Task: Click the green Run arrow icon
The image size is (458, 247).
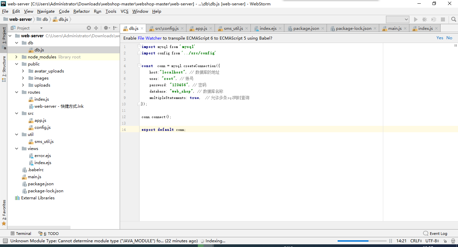Action: pyautogui.click(x=416, y=19)
